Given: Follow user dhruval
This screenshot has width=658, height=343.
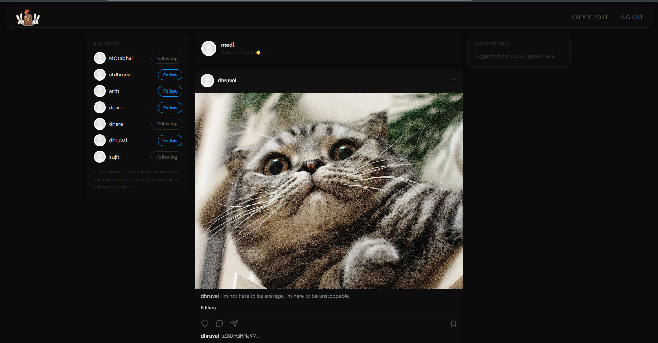Looking at the screenshot, I should [170, 140].
